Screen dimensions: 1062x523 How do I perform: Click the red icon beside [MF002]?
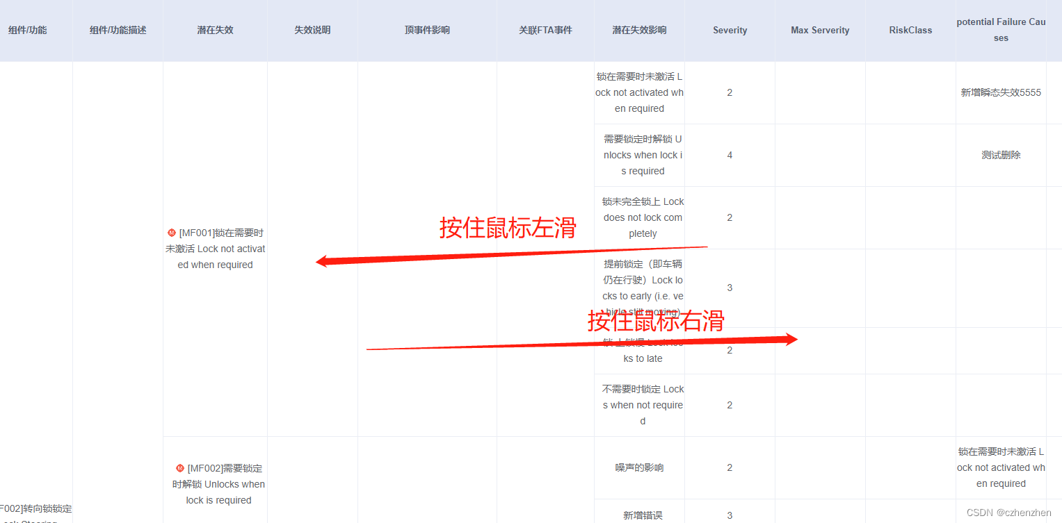(x=180, y=468)
